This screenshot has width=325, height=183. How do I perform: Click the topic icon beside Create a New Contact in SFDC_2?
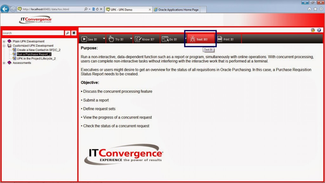point(14,50)
